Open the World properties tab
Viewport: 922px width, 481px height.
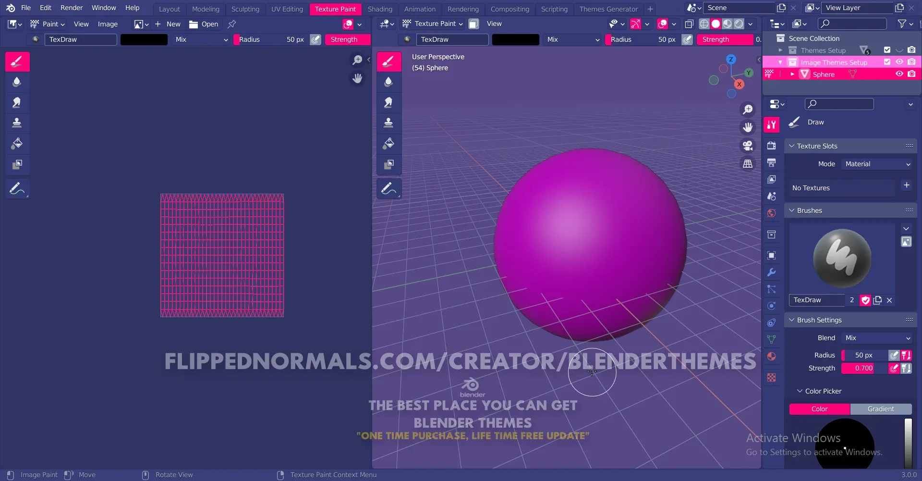771,213
